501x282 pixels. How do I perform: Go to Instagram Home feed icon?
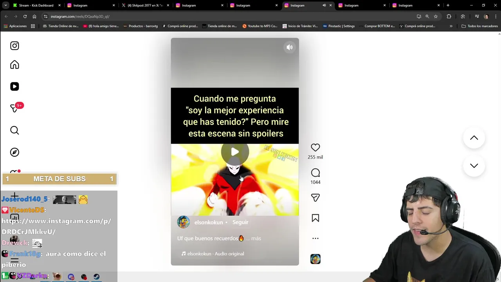click(14, 65)
